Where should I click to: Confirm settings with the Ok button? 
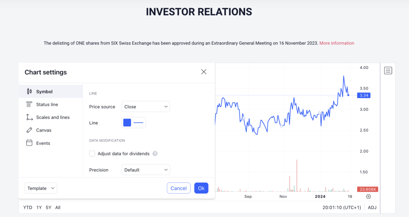[x=201, y=188]
